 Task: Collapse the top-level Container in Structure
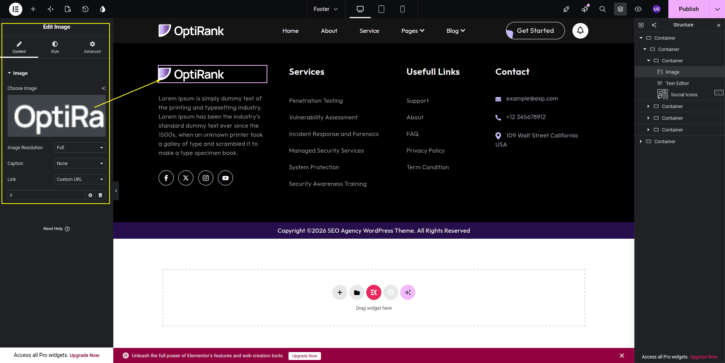coord(641,38)
